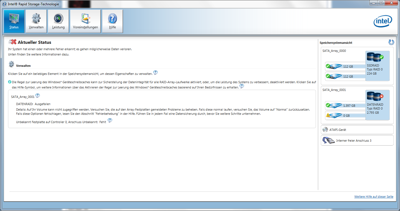Viewport: 400px width, 211px height.
Task: Click the 'Typ: RAID 0' text under SSDRAID
Action: click(375, 69)
